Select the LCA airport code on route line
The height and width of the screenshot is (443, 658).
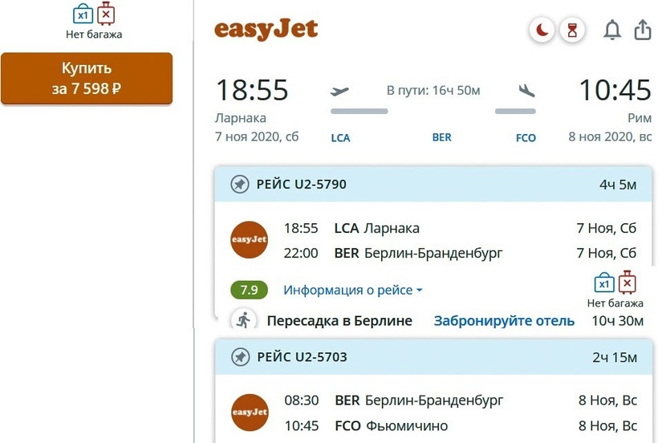[x=340, y=137]
